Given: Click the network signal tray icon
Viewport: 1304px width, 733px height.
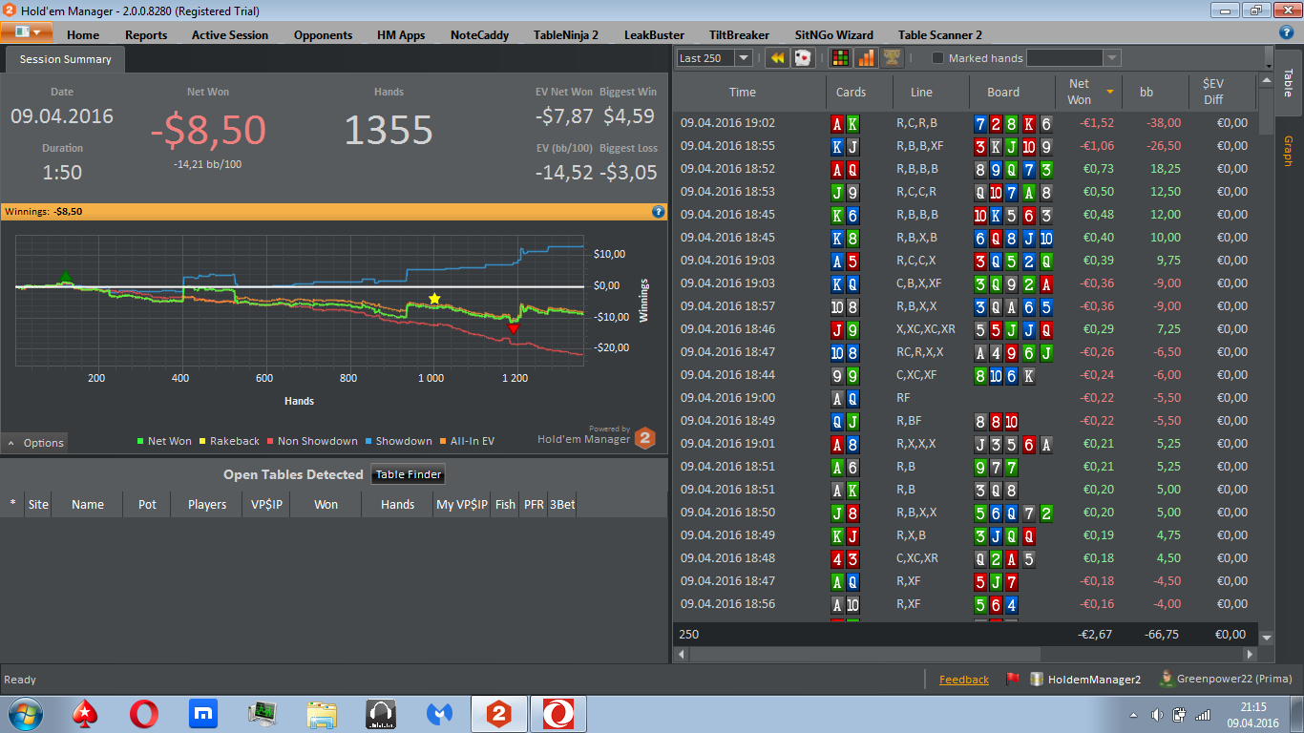Looking at the screenshot, I should (x=1203, y=714).
